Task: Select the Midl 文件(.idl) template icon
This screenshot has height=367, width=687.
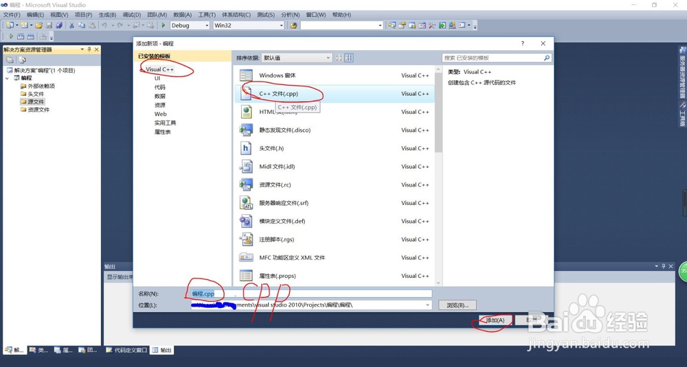Action: (246, 167)
